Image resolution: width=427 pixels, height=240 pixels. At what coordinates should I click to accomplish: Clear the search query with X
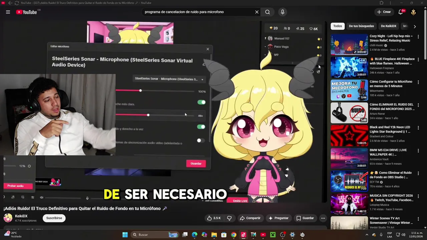[x=257, y=12]
